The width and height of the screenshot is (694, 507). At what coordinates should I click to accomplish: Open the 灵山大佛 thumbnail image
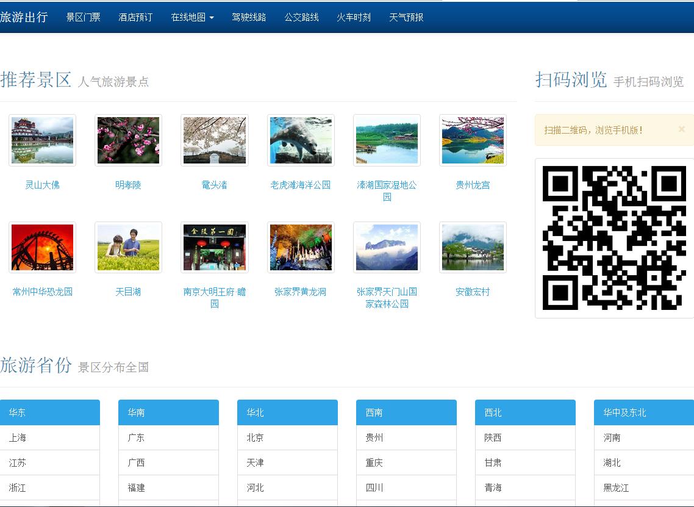point(43,140)
